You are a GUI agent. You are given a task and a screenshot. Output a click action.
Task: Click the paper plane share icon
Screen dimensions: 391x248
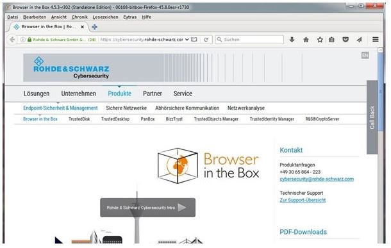click(x=360, y=40)
